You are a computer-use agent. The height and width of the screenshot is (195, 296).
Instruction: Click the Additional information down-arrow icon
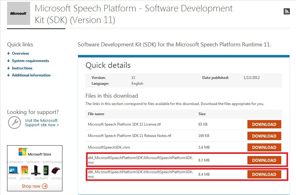[x=9, y=75]
